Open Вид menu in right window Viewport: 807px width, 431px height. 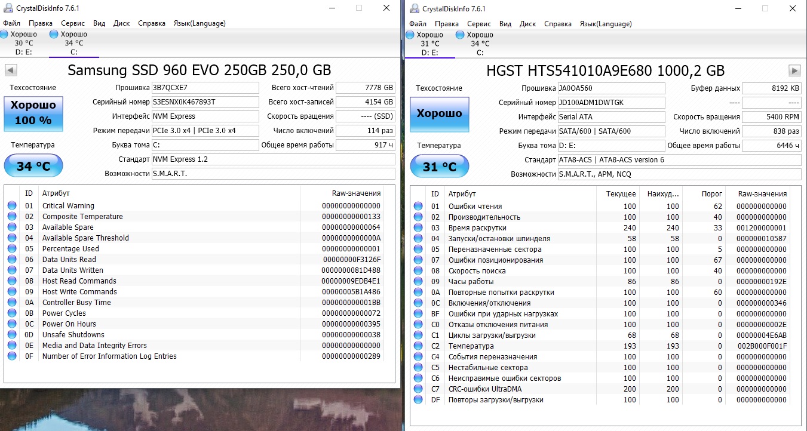coord(505,24)
